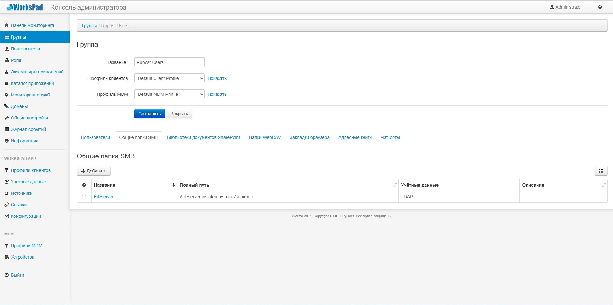This screenshot has width=613, height=305.
Task: Open the Профиль MDM dropdown
Action: pos(170,94)
